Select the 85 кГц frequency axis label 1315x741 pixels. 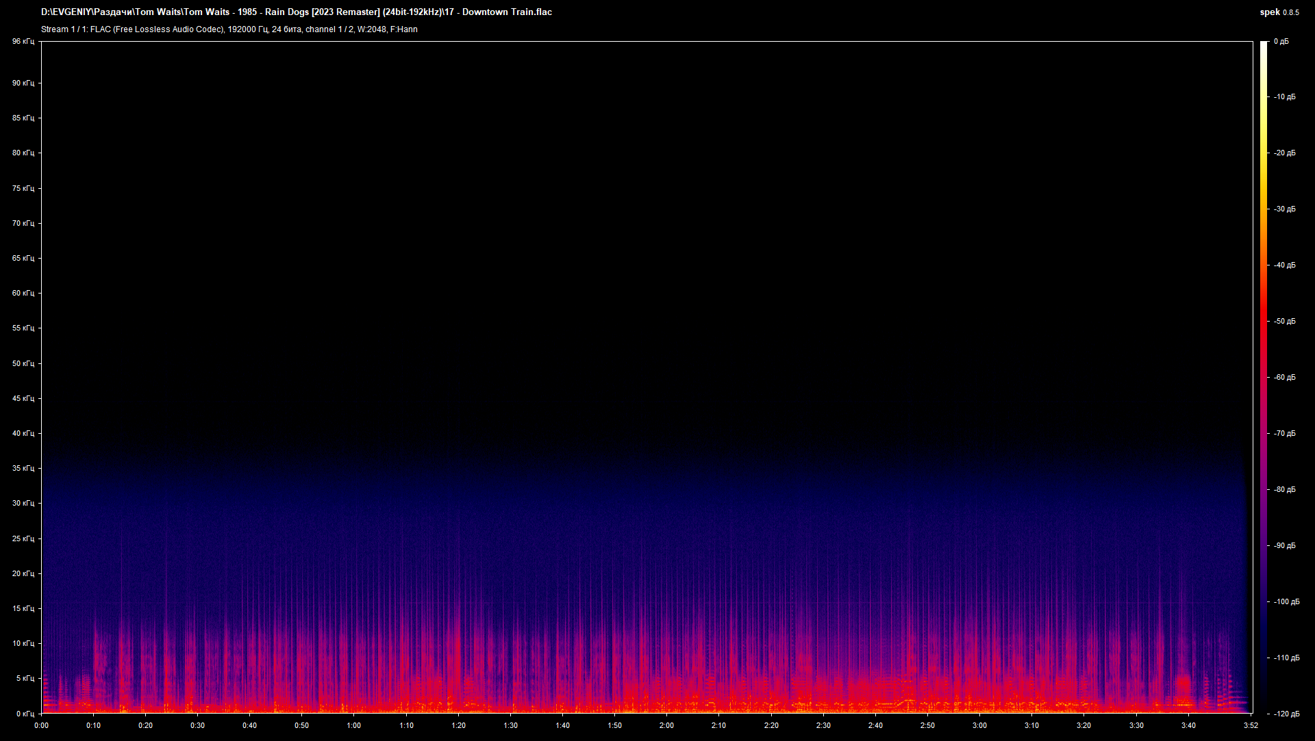coord(23,118)
